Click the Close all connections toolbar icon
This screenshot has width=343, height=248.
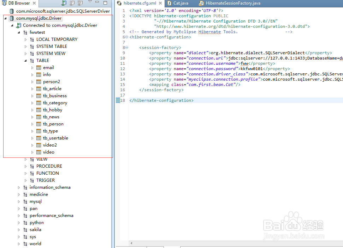(x=80, y=3)
